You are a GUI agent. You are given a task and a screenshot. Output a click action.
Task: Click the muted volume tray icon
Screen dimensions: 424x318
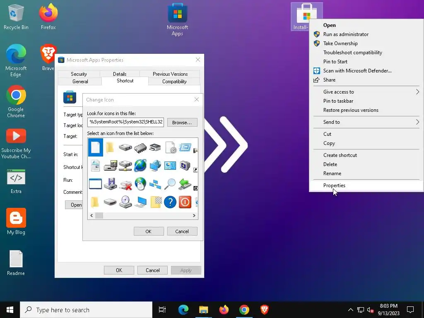(x=371, y=310)
